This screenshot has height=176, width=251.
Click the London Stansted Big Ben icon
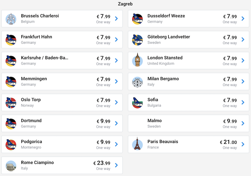pos(138,60)
